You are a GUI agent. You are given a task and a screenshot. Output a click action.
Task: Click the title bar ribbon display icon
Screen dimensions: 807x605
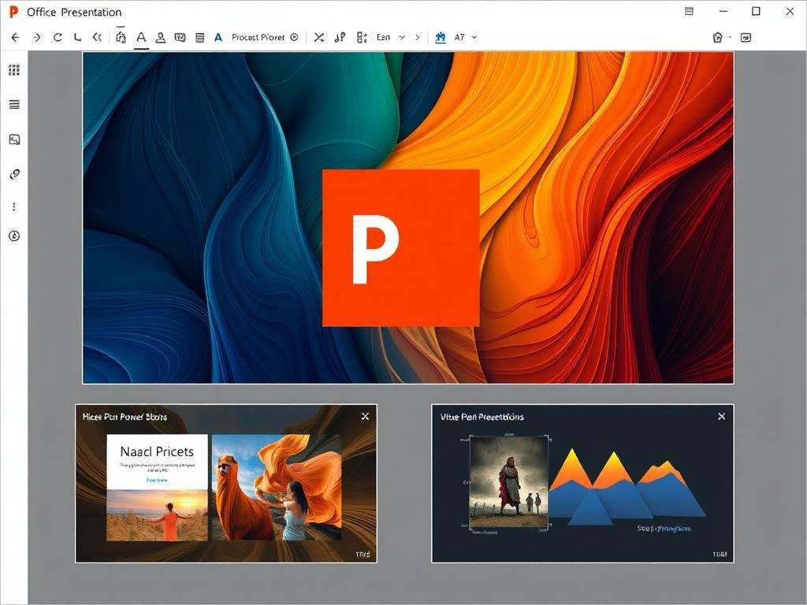click(689, 11)
